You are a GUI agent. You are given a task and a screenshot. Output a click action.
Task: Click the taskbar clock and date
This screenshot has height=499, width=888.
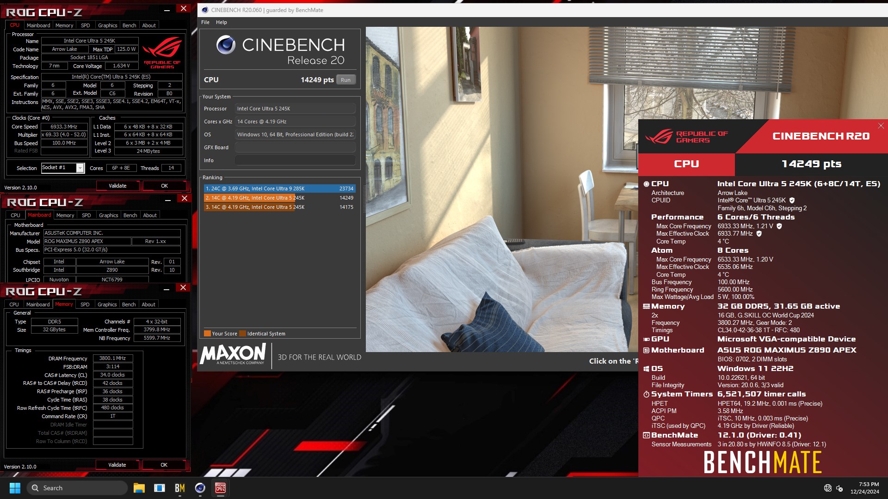(x=864, y=488)
